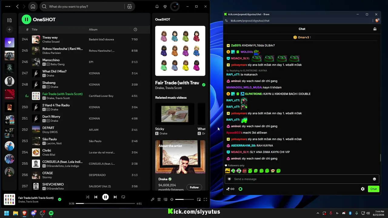Image resolution: width=388 pixels, height=218 pixels.
Task: Open Spotify Friend Activity
Action: click(x=165, y=6)
